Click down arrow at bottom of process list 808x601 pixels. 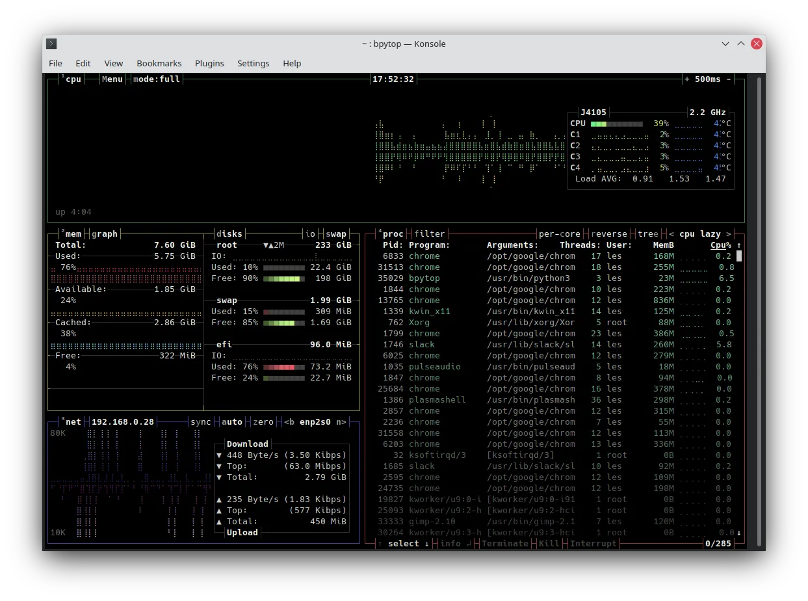pos(739,533)
